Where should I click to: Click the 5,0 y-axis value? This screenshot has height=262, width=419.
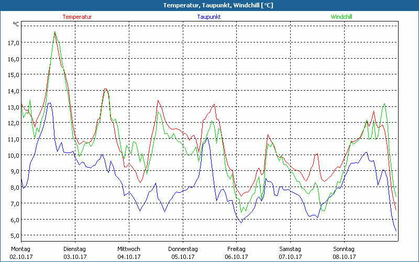pos(15,236)
